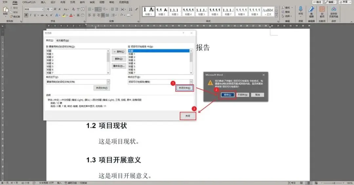The height and width of the screenshot is (185, 354).
Task: Open the Shading paint bucket dropdown
Action: point(122,15)
